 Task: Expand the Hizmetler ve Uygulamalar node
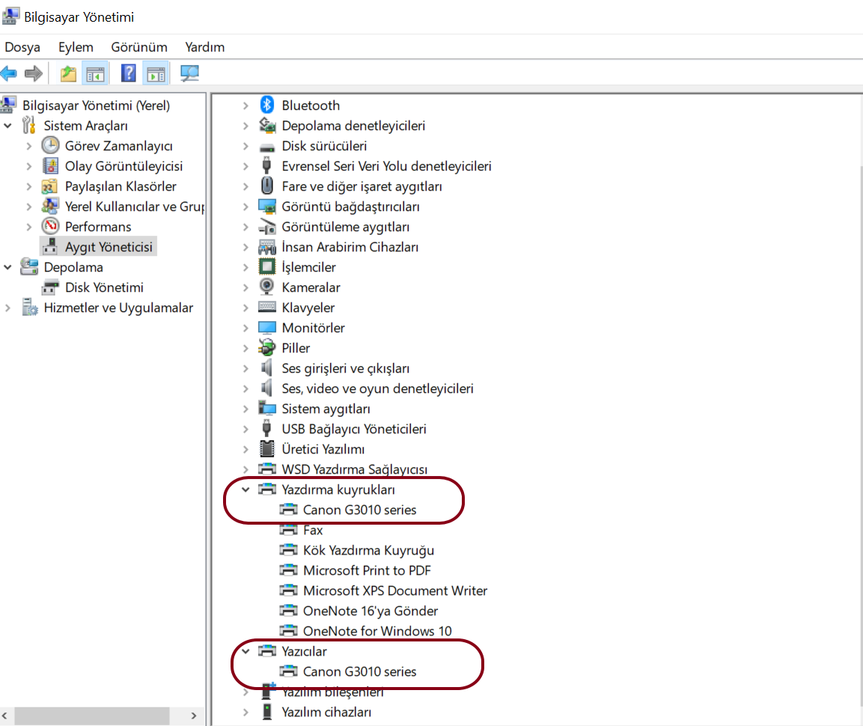[x=7, y=307]
